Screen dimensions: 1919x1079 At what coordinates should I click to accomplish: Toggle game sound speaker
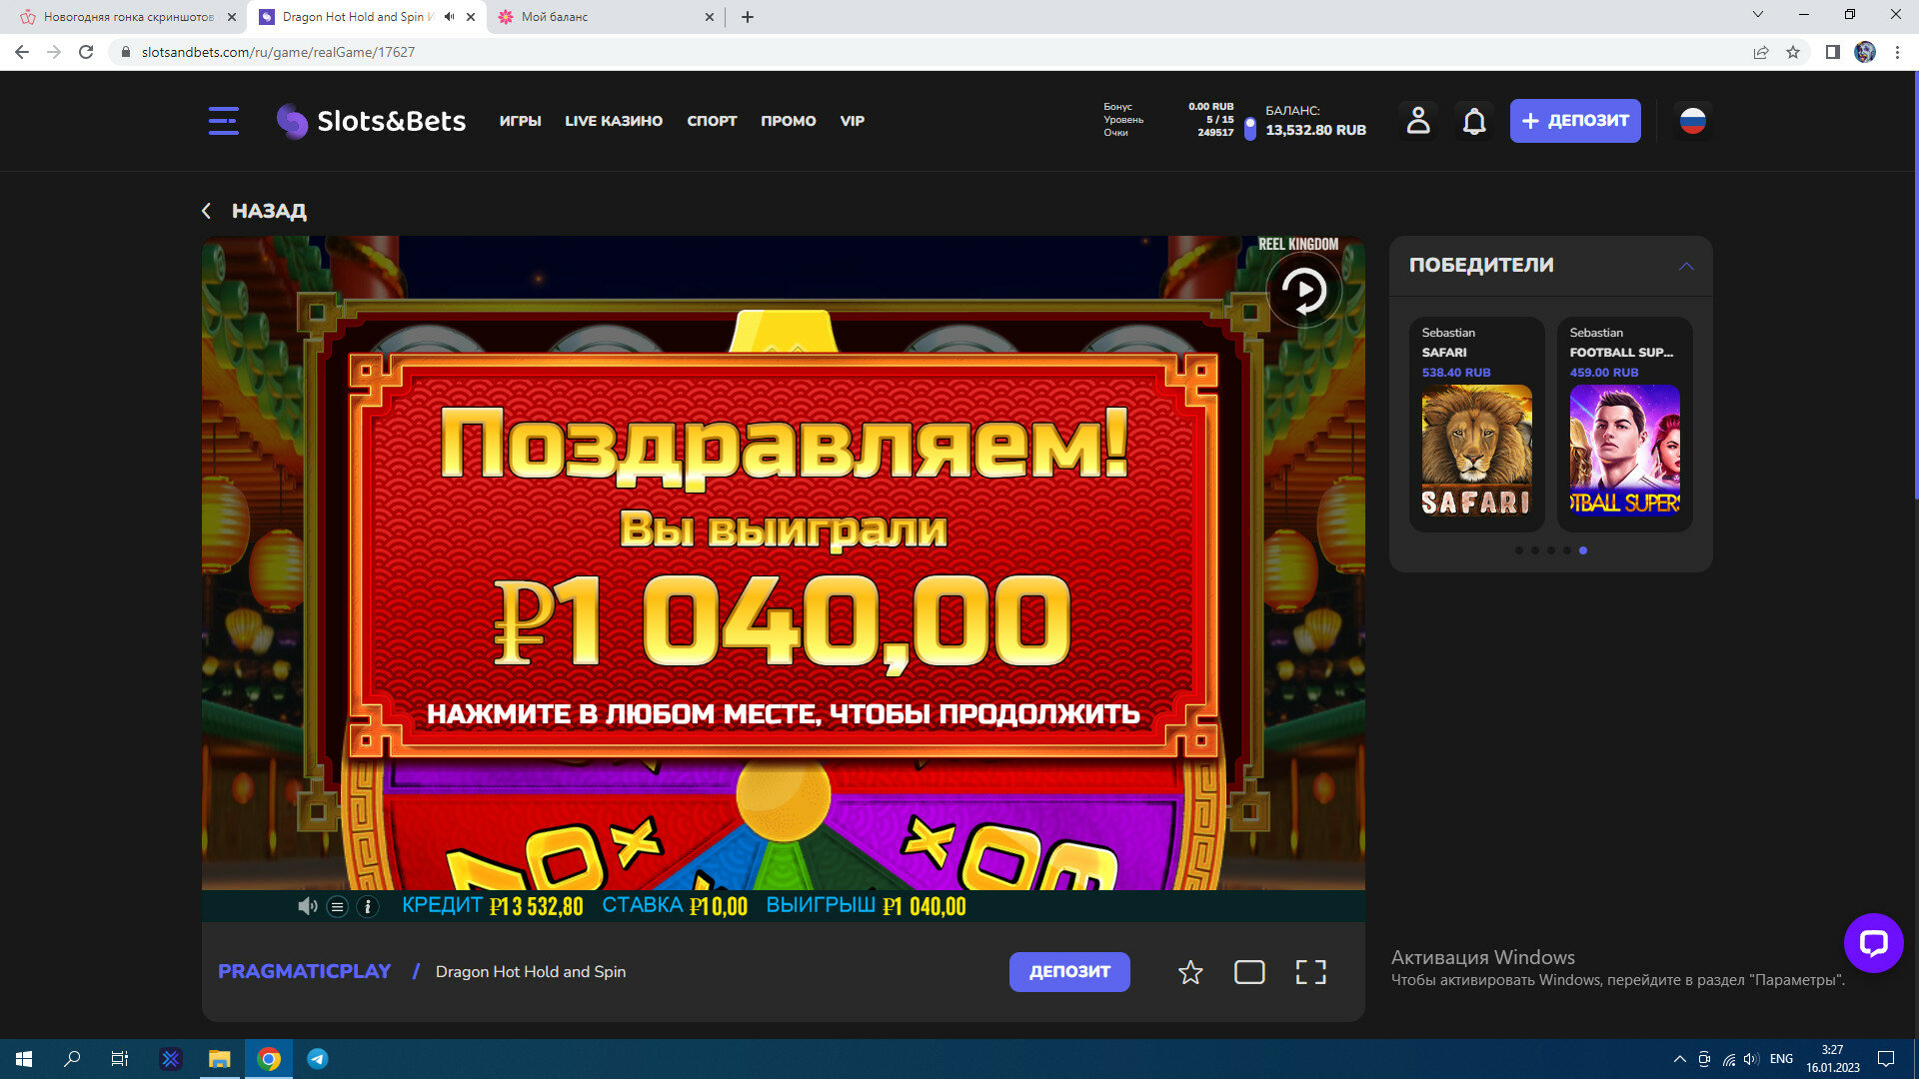(x=307, y=906)
